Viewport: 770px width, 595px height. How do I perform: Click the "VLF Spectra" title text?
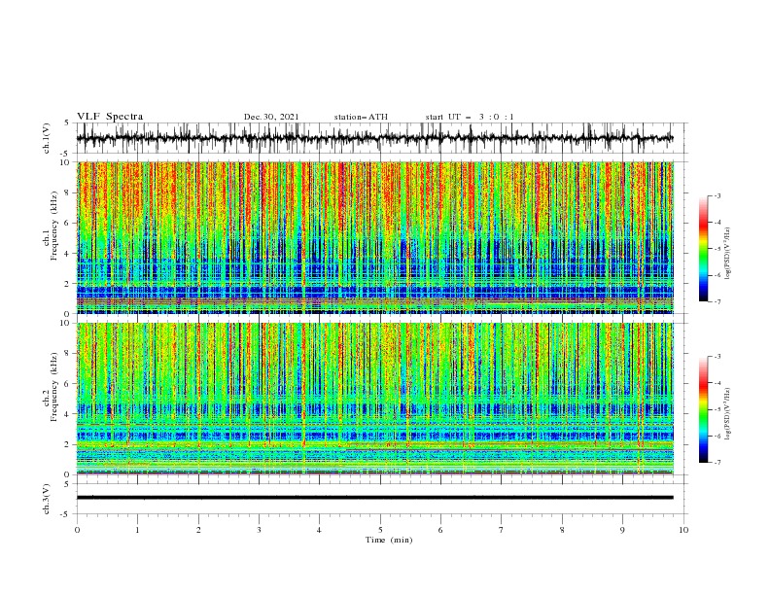[110, 117]
